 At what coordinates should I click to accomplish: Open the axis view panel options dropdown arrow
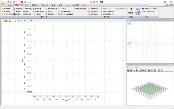[x=171, y=20]
